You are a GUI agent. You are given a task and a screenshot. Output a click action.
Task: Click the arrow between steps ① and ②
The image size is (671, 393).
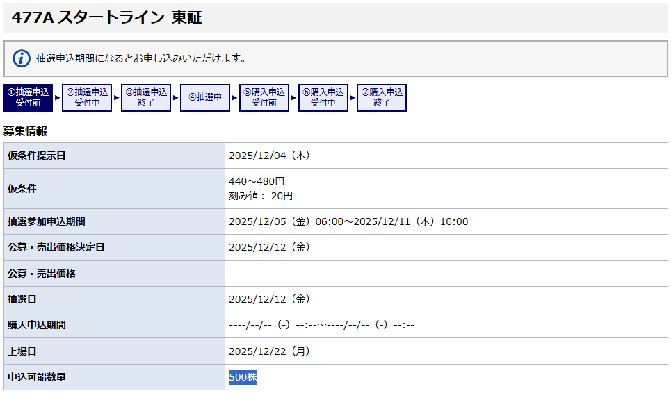pyautogui.click(x=58, y=98)
